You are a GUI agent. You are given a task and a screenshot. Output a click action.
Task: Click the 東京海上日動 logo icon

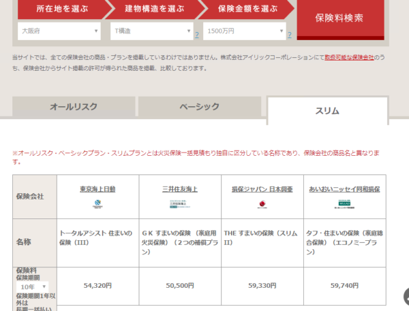[x=97, y=204]
